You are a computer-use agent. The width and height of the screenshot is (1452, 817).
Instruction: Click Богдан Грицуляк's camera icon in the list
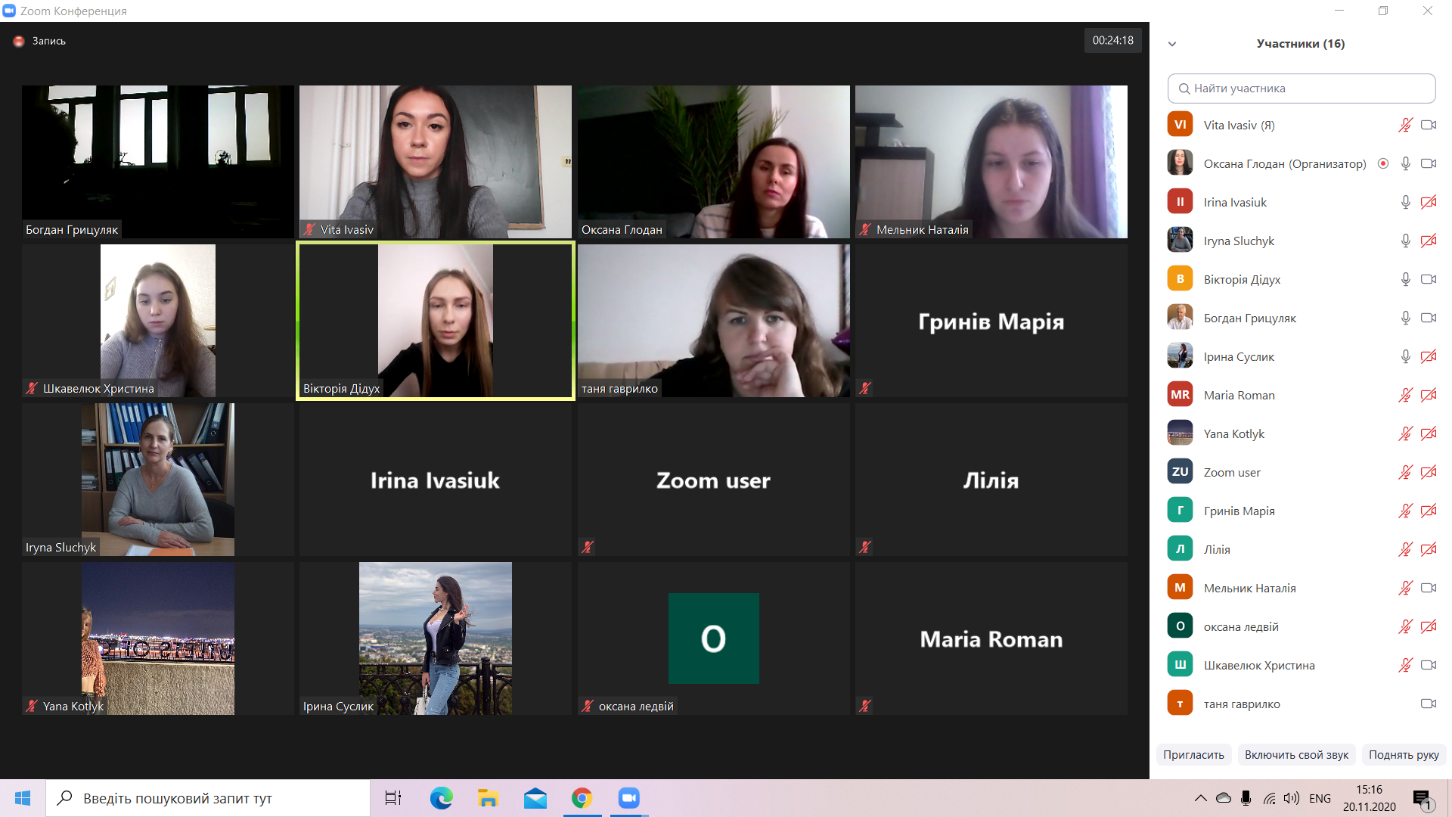click(x=1428, y=318)
